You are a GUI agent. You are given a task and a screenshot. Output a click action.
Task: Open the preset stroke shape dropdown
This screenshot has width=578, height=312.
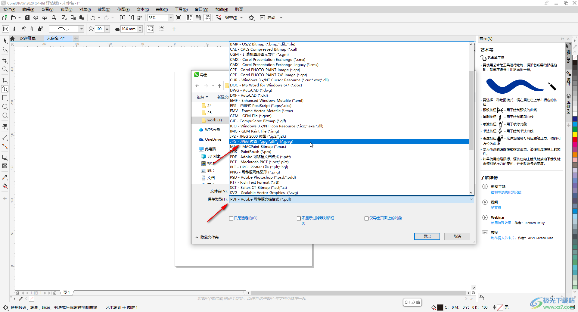pos(82,29)
